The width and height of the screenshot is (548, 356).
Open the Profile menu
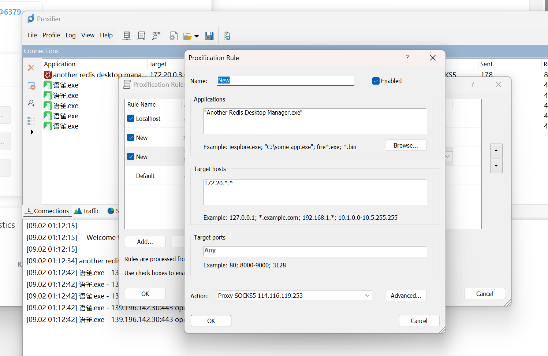click(51, 35)
